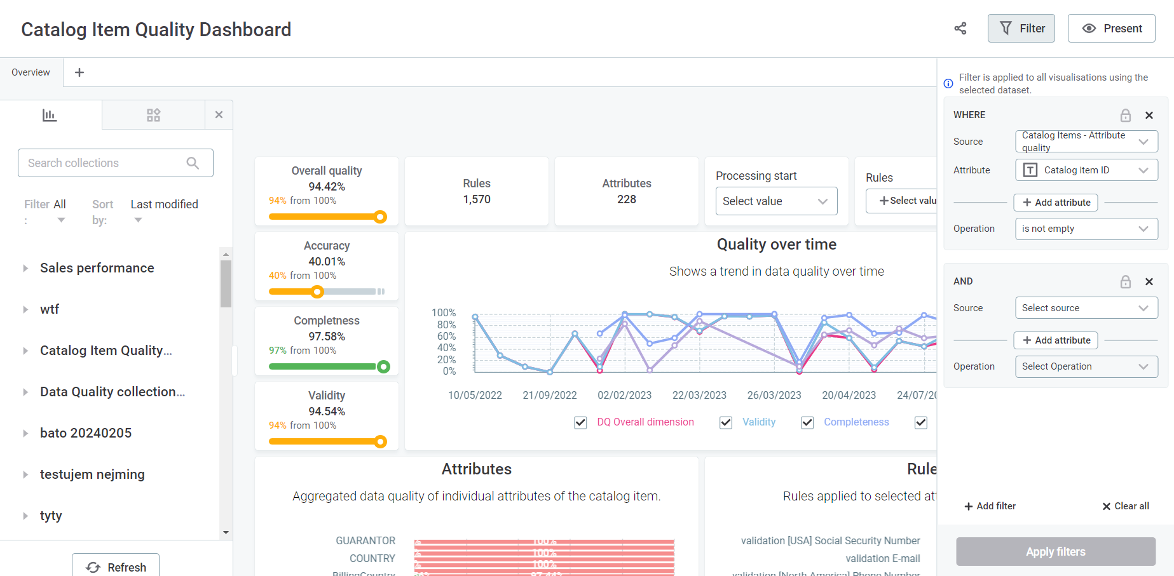Remove the AND filter condition with its X
Viewport: 1174px width, 576px height.
[1149, 281]
